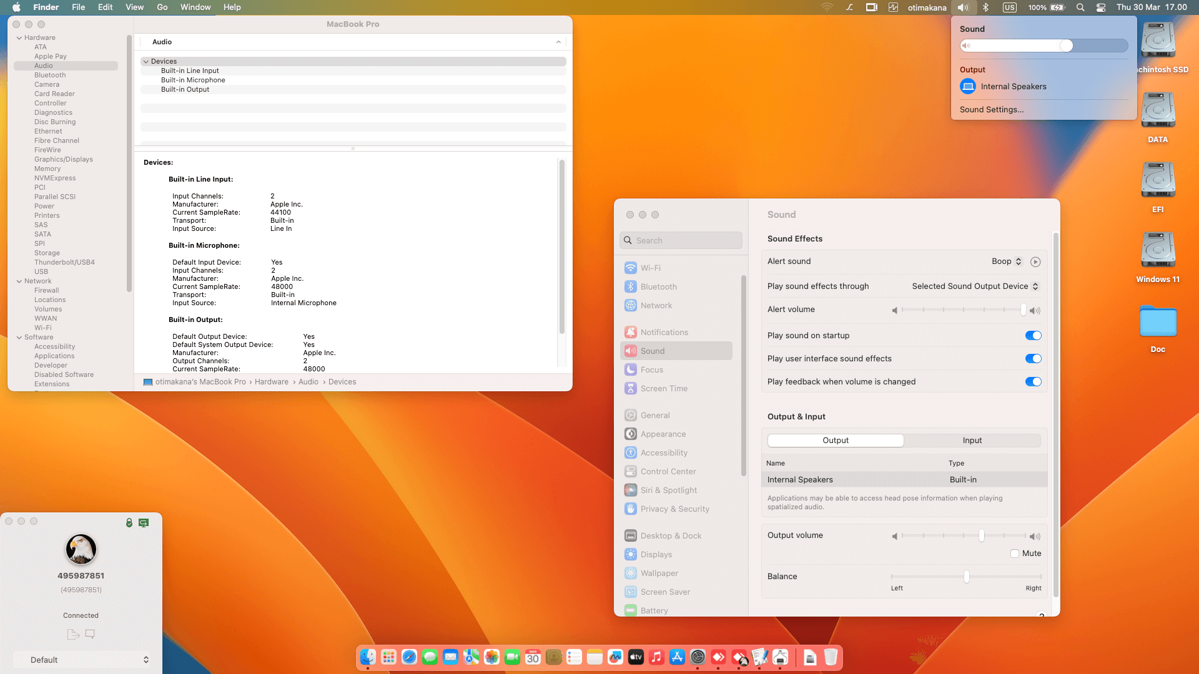Click the Search field in System Settings
Viewport: 1199px width, 674px height.
click(681, 240)
